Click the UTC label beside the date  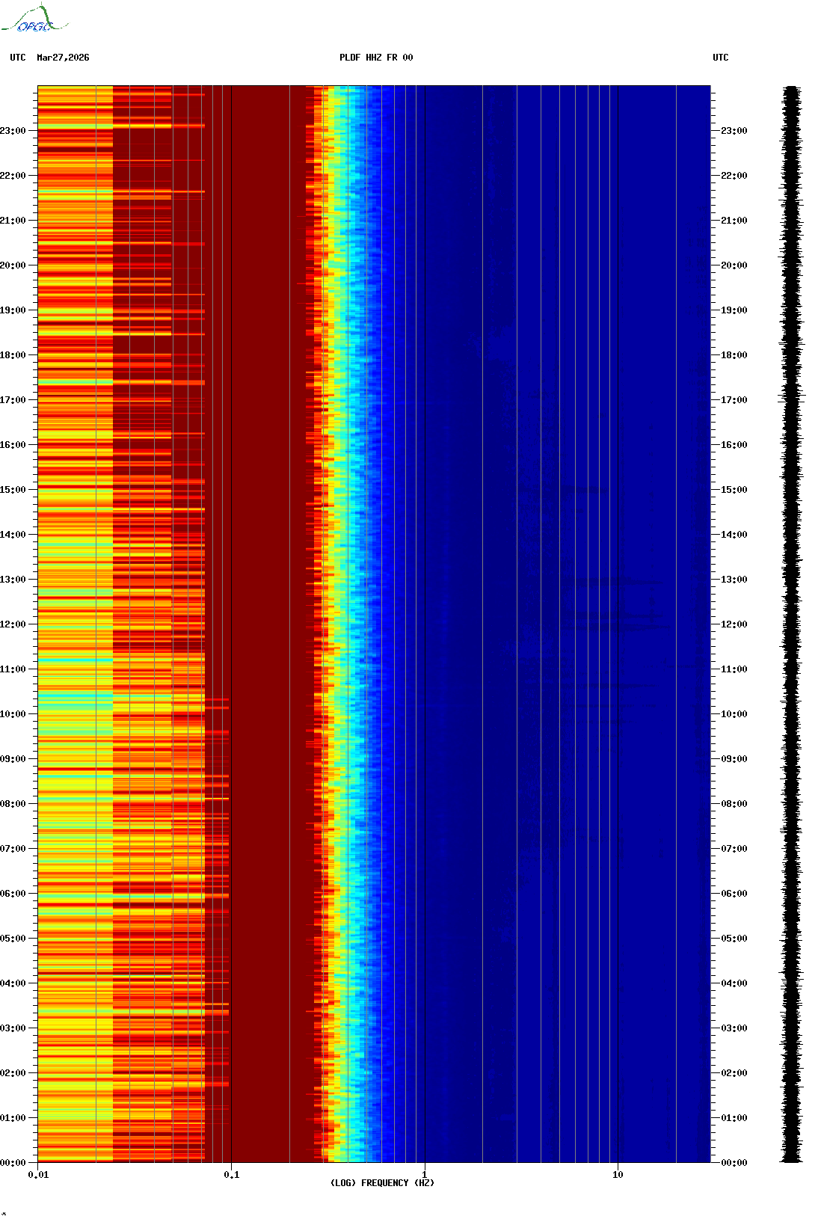[x=18, y=58]
